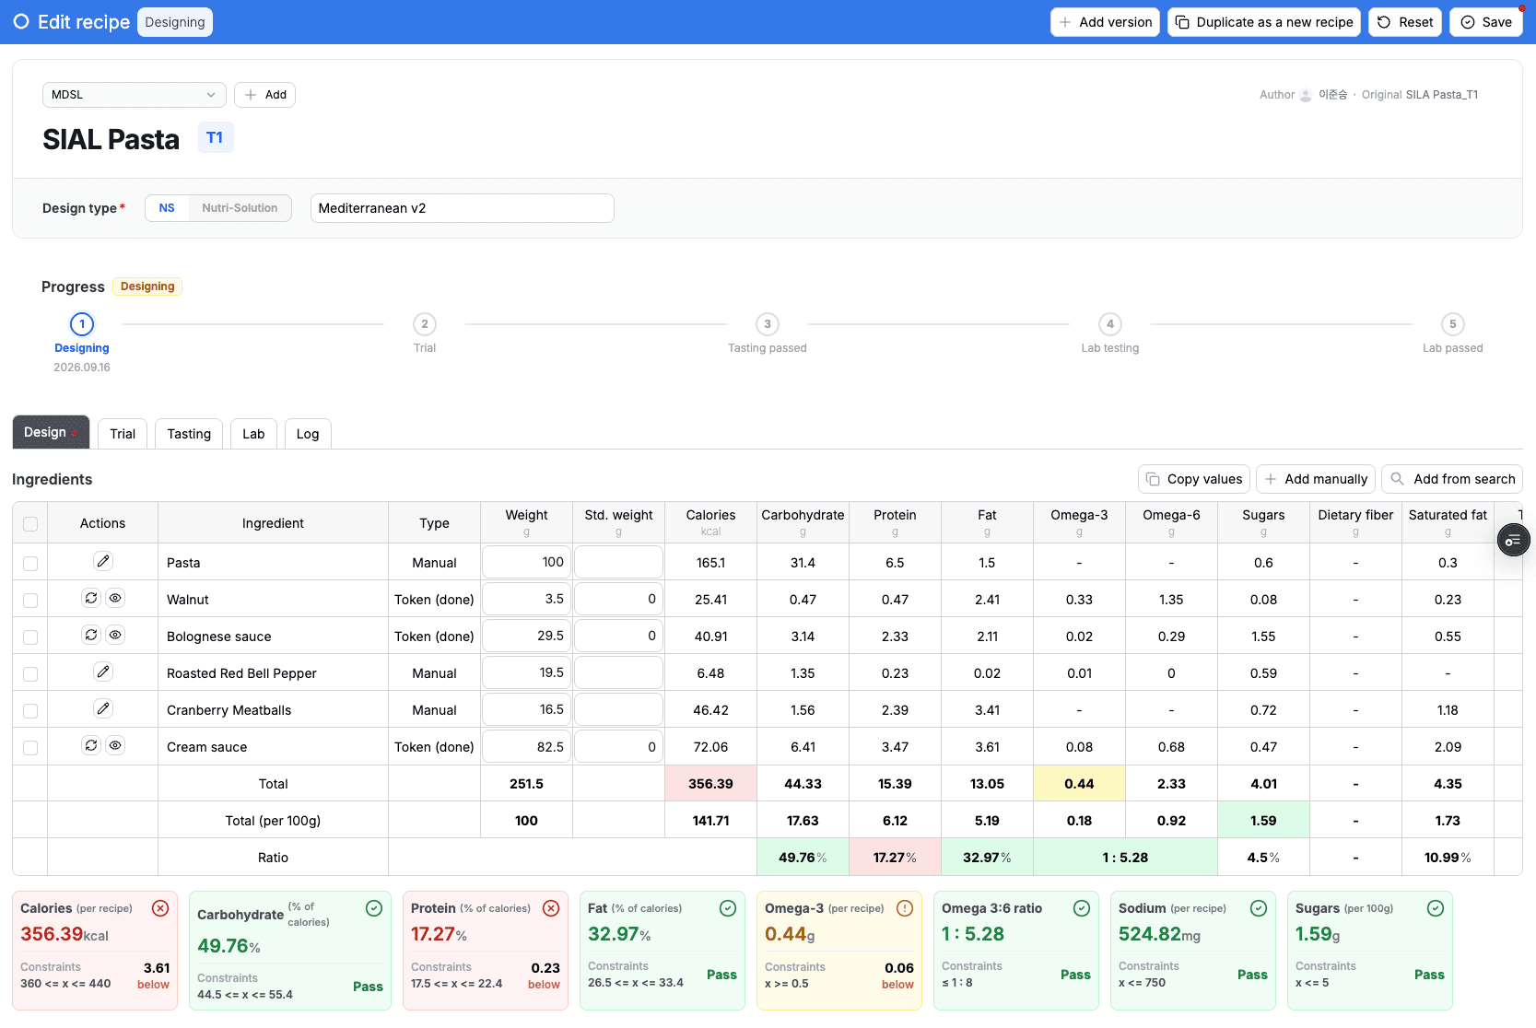Click the Nutri-Solution design type option

(x=240, y=208)
